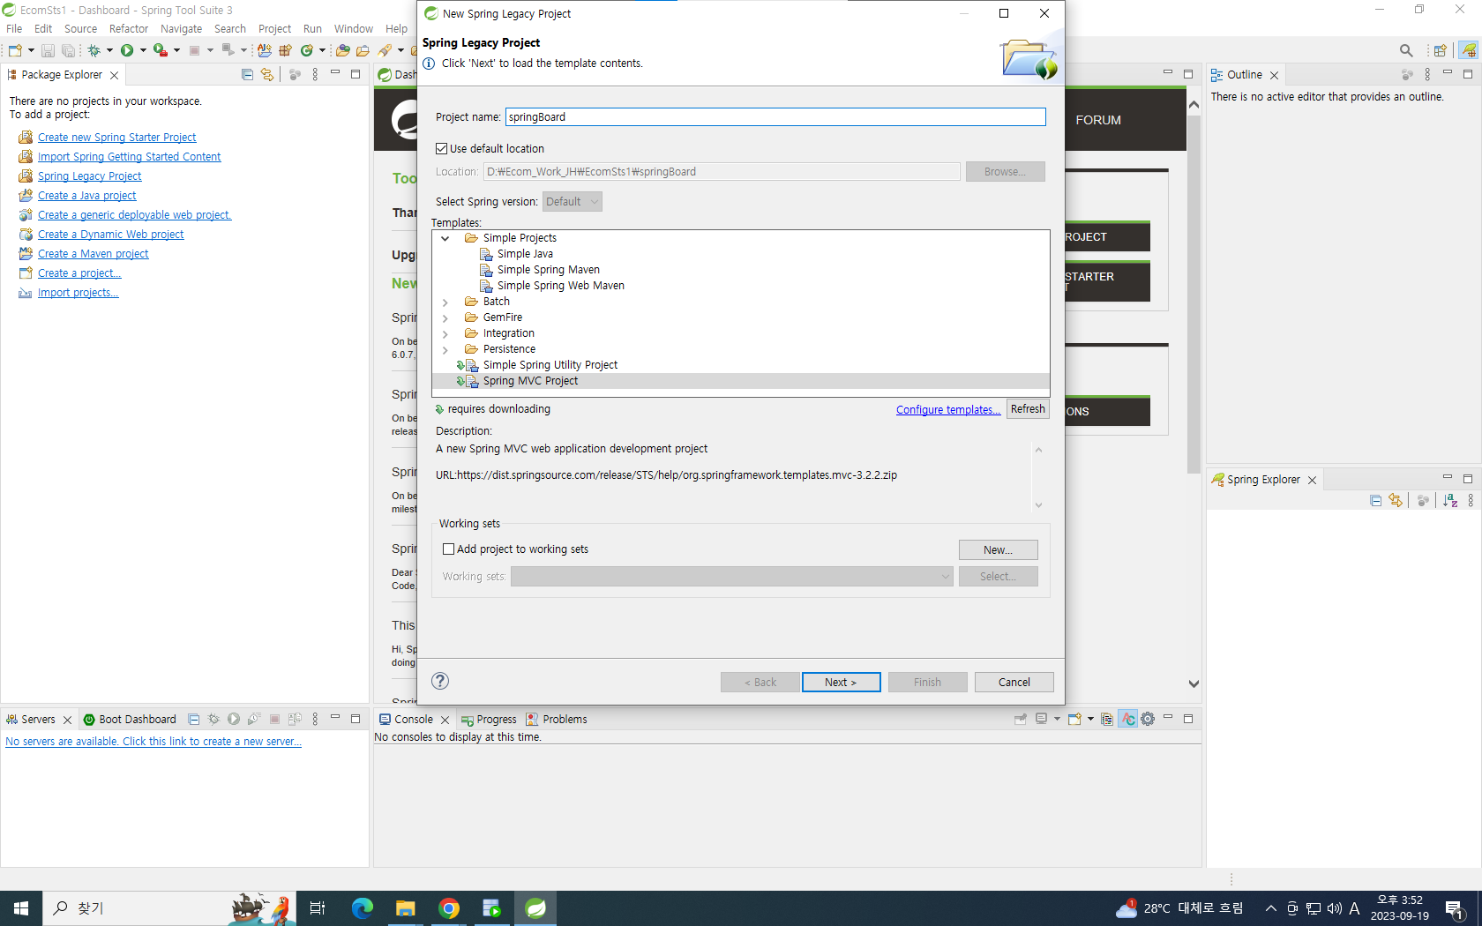1482x926 pixels.
Task: Open Outline view menu three dots icon
Action: (x=1427, y=75)
